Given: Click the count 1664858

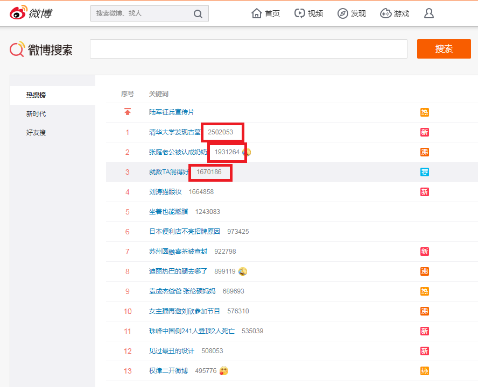Looking at the screenshot, I should click(201, 192).
